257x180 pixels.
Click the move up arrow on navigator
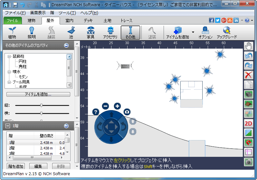111,114
